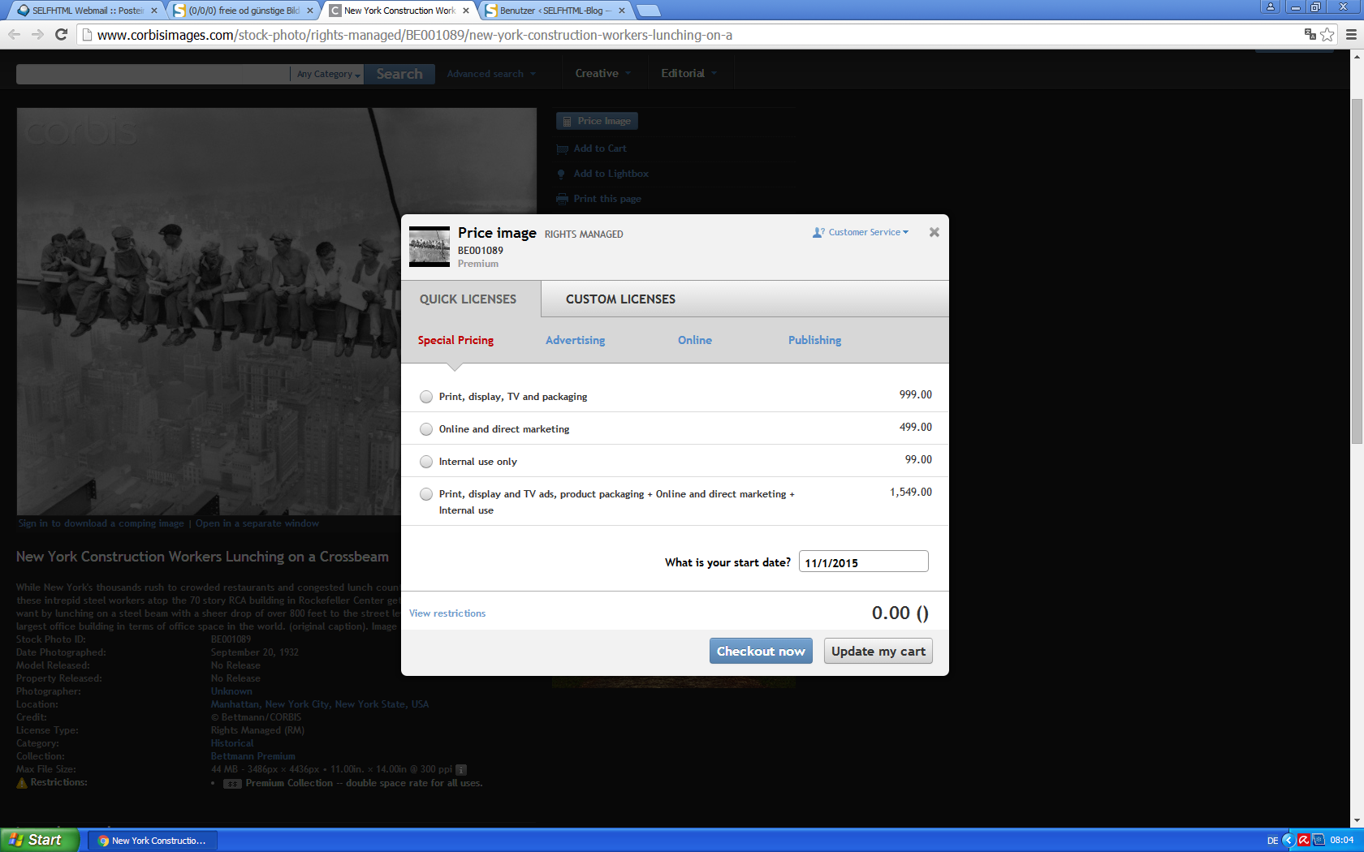The width and height of the screenshot is (1364, 852).
Task: Select Advertising category
Action: (575, 340)
